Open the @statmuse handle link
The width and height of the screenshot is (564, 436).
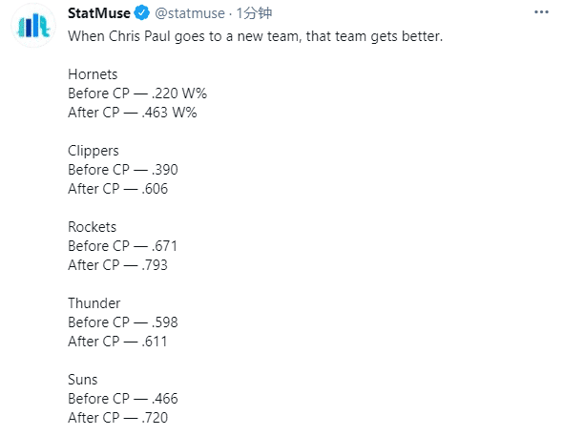[x=190, y=13]
